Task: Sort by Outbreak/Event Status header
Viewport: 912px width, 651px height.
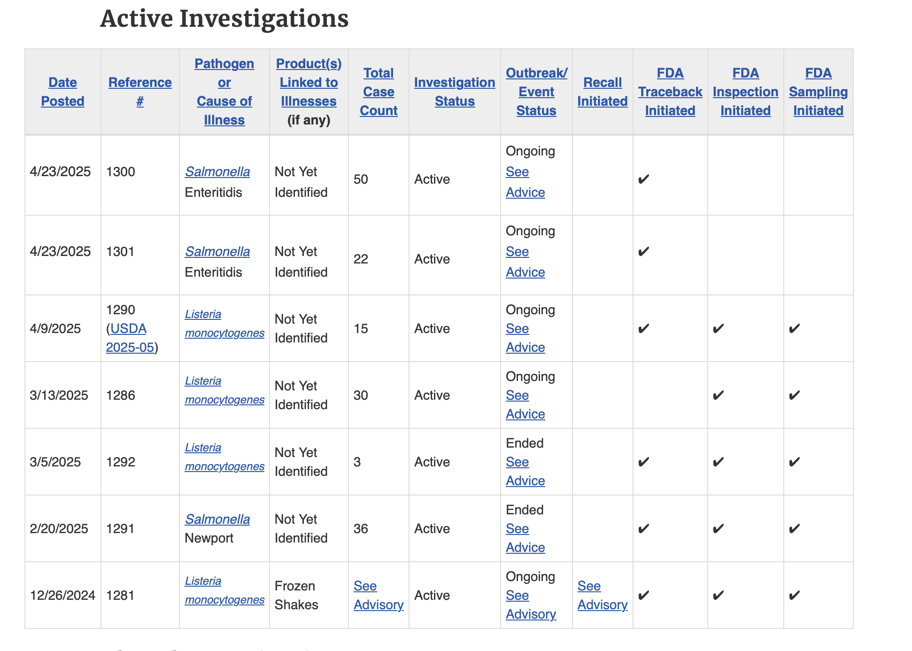Action: pos(536,92)
